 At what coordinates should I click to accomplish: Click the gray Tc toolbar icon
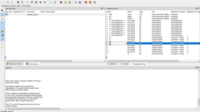click(x=27, y=2)
